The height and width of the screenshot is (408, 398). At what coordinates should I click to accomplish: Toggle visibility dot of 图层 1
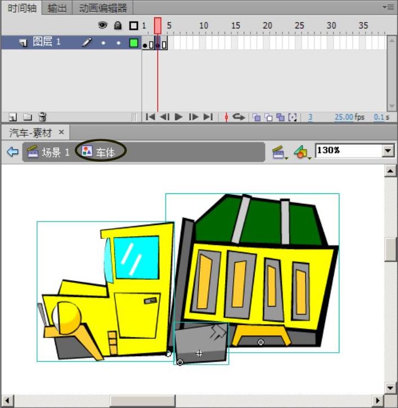(x=103, y=43)
